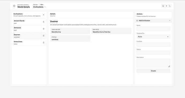
Task: Click the civilizations count badge 4
Action: point(43,15)
